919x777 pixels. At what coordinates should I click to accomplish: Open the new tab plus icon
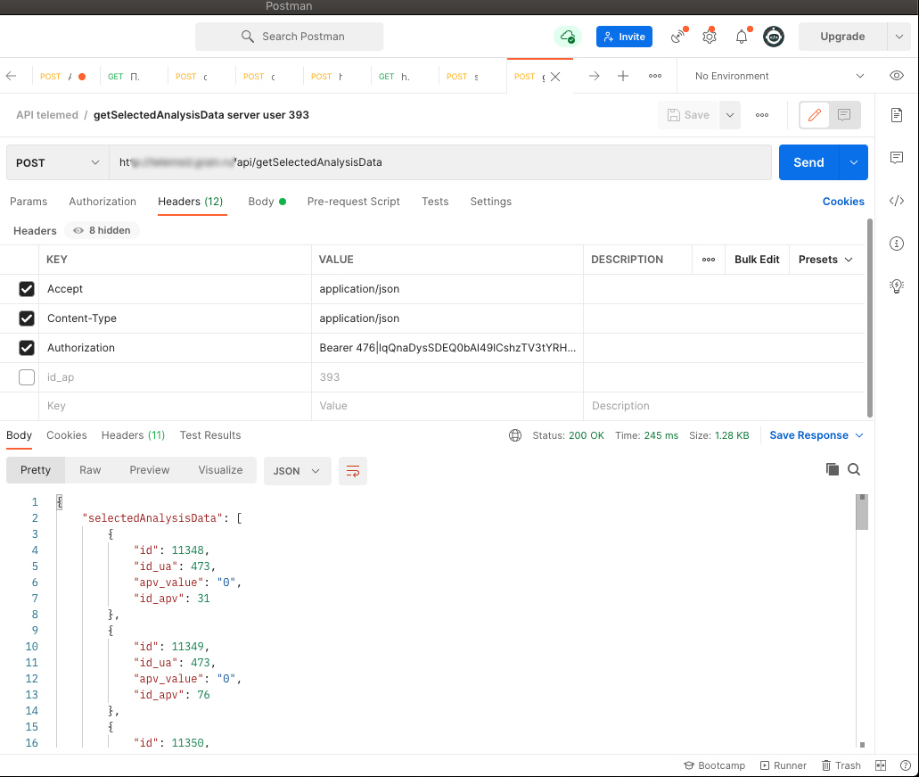(x=623, y=76)
